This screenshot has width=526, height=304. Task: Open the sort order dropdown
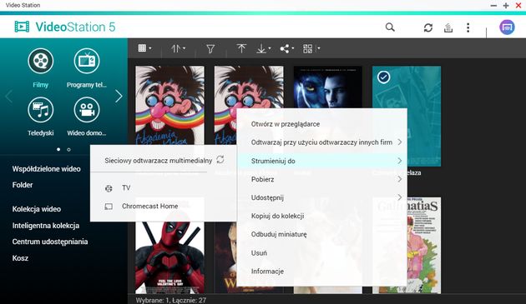[x=178, y=48]
